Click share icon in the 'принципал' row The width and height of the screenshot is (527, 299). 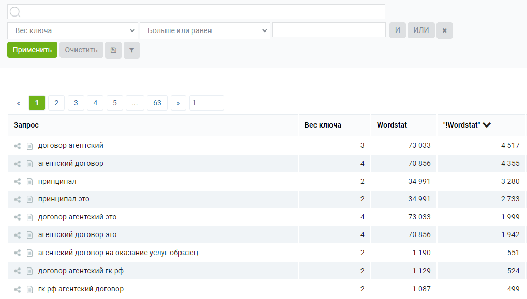point(18,182)
